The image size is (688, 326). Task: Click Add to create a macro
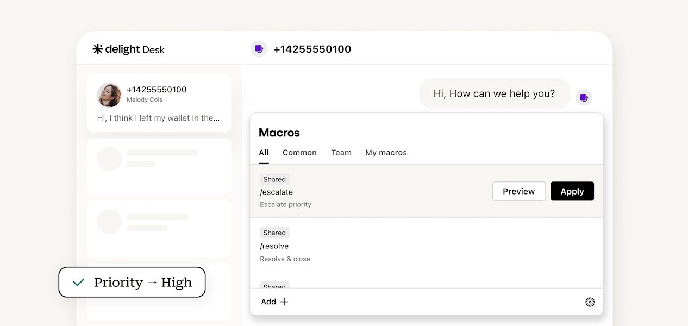click(x=274, y=302)
